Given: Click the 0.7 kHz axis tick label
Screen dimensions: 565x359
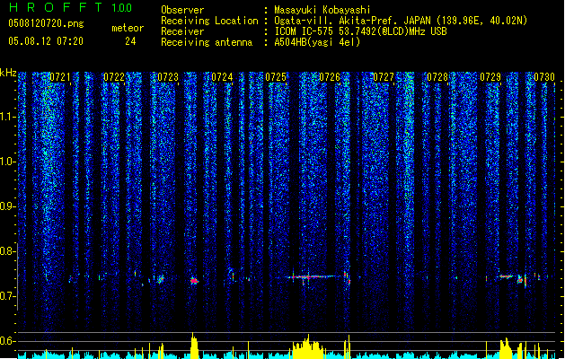Looking at the screenshot, I should [7, 296].
